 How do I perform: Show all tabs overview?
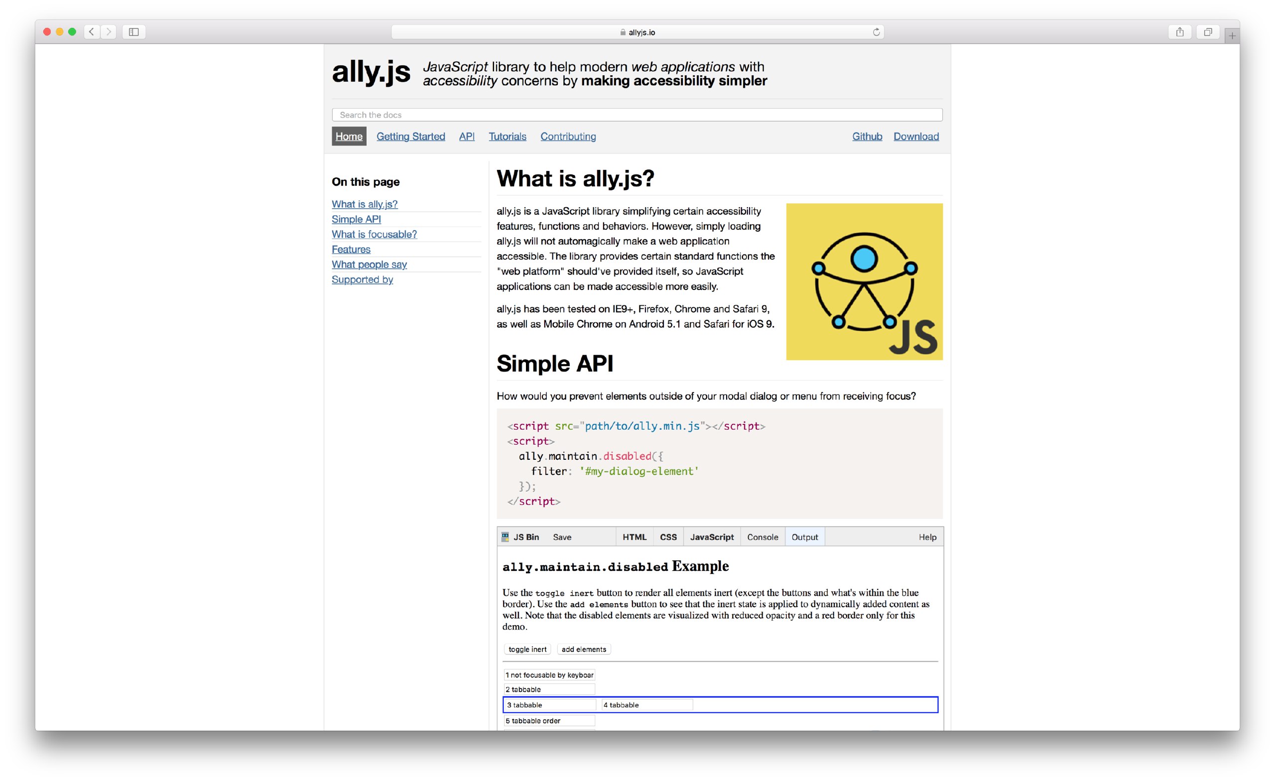pyautogui.click(x=1208, y=31)
